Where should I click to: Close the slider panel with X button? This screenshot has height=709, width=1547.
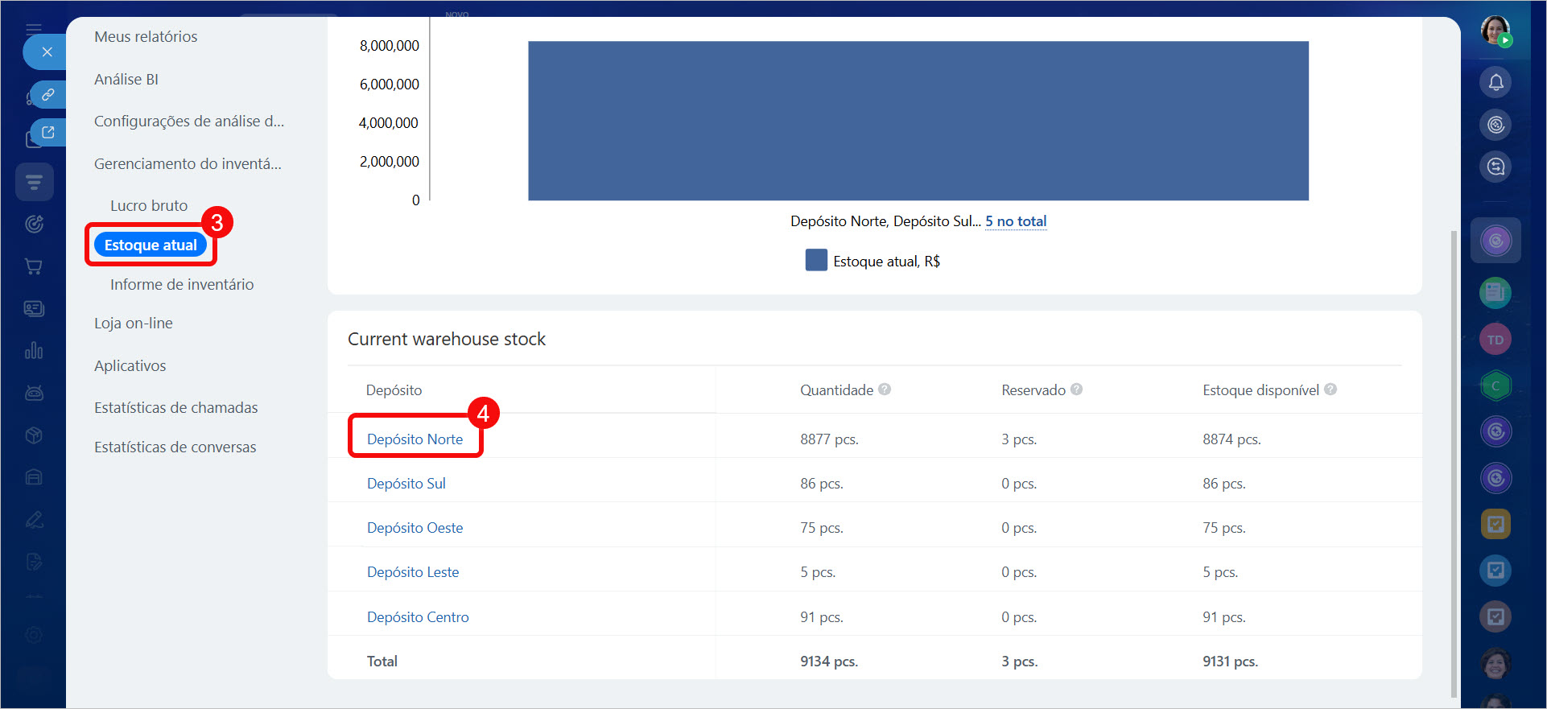coord(47,52)
